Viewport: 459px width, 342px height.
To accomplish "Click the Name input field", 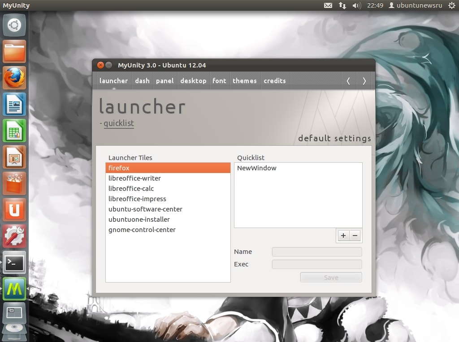I will (317, 252).
